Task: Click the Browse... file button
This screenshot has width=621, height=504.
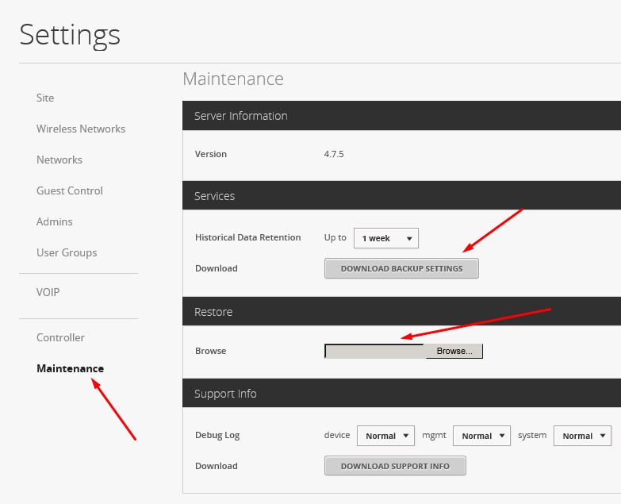Action: point(454,351)
